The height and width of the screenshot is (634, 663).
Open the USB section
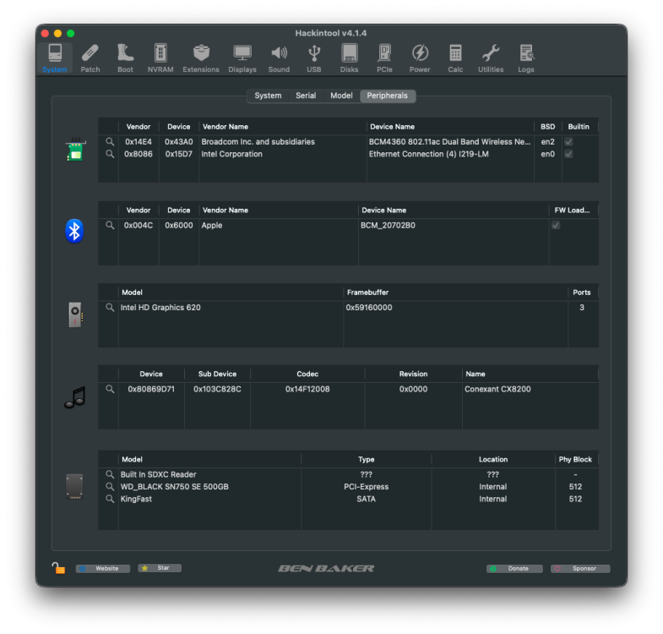(x=313, y=58)
